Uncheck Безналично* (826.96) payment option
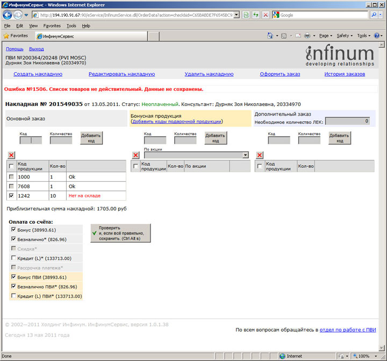Image resolution: width=387 pixels, height=361 pixels. [x=13, y=239]
